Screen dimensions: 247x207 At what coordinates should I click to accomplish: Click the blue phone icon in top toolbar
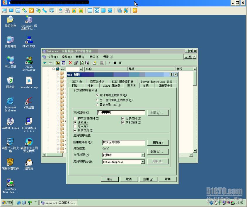[x=45, y=11]
